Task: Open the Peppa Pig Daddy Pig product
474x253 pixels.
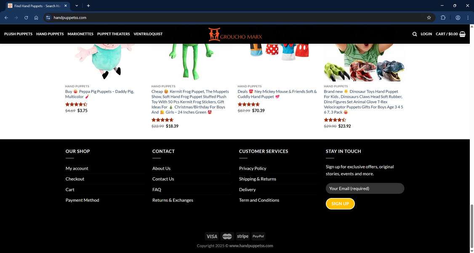Action: [x=99, y=94]
